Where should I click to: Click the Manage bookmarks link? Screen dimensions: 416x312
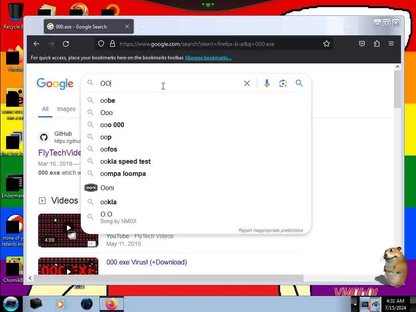[x=208, y=58]
